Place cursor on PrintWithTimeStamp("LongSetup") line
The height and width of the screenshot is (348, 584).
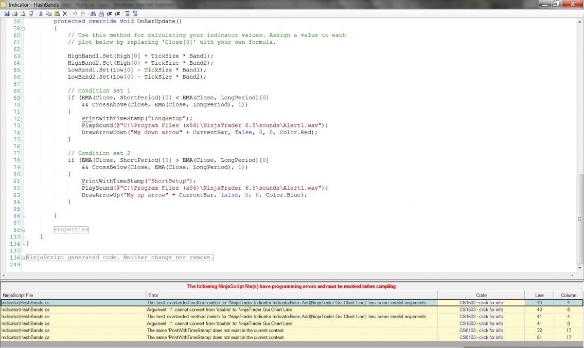[137, 118]
